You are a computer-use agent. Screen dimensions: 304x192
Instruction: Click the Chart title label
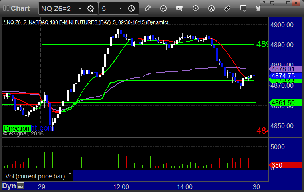pos(20,8)
